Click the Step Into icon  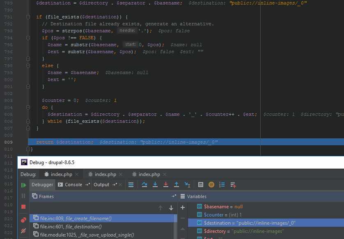point(155,185)
